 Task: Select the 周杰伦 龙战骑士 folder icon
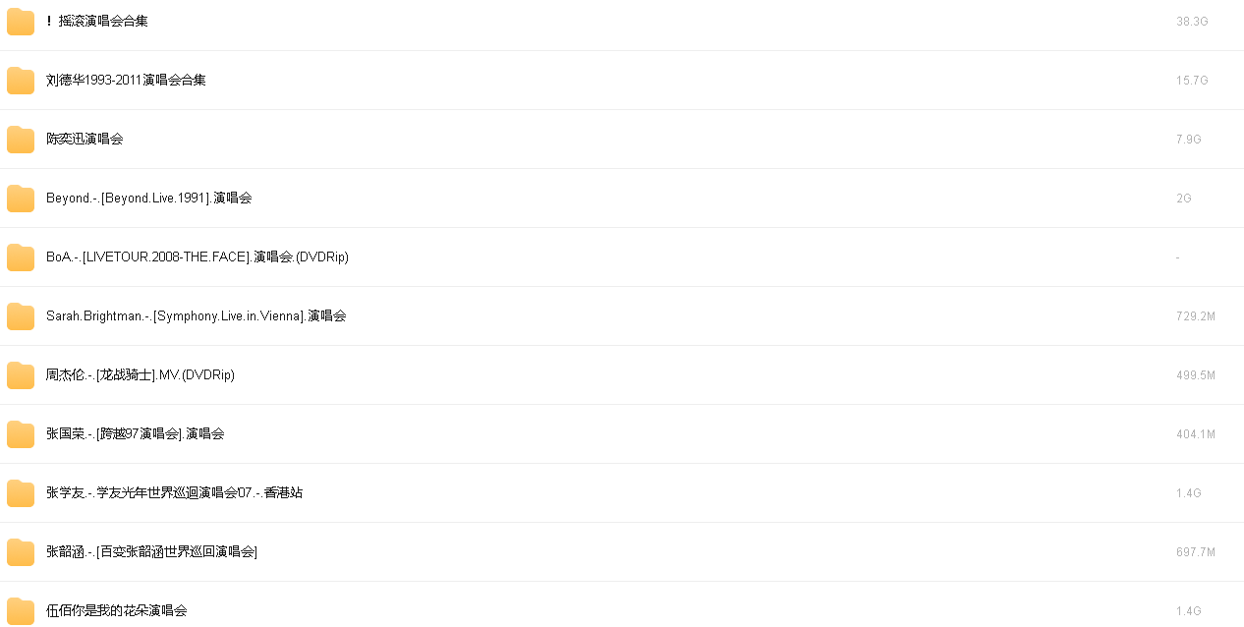[x=21, y=375]
